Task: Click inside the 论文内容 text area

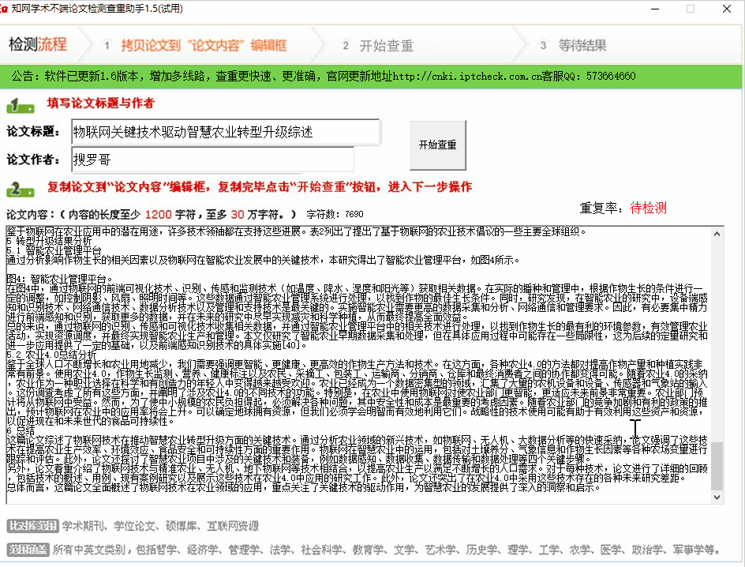Action: coord(358,365)
